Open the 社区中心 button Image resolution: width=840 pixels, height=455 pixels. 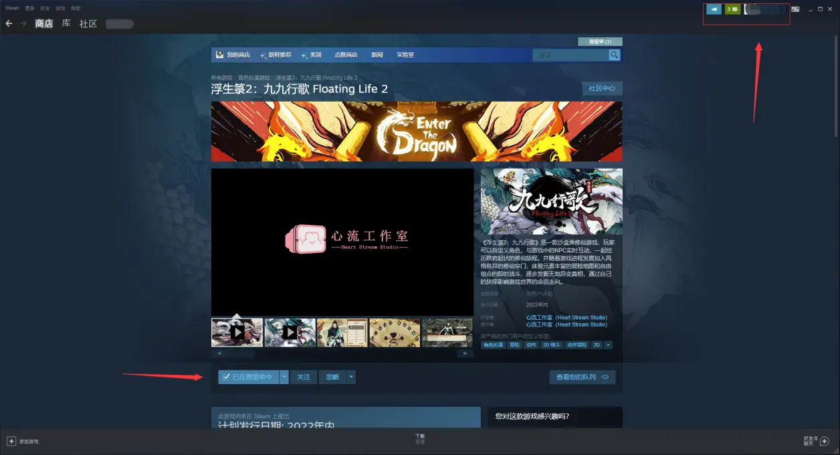pyautogui.click(x=602, y=88)
